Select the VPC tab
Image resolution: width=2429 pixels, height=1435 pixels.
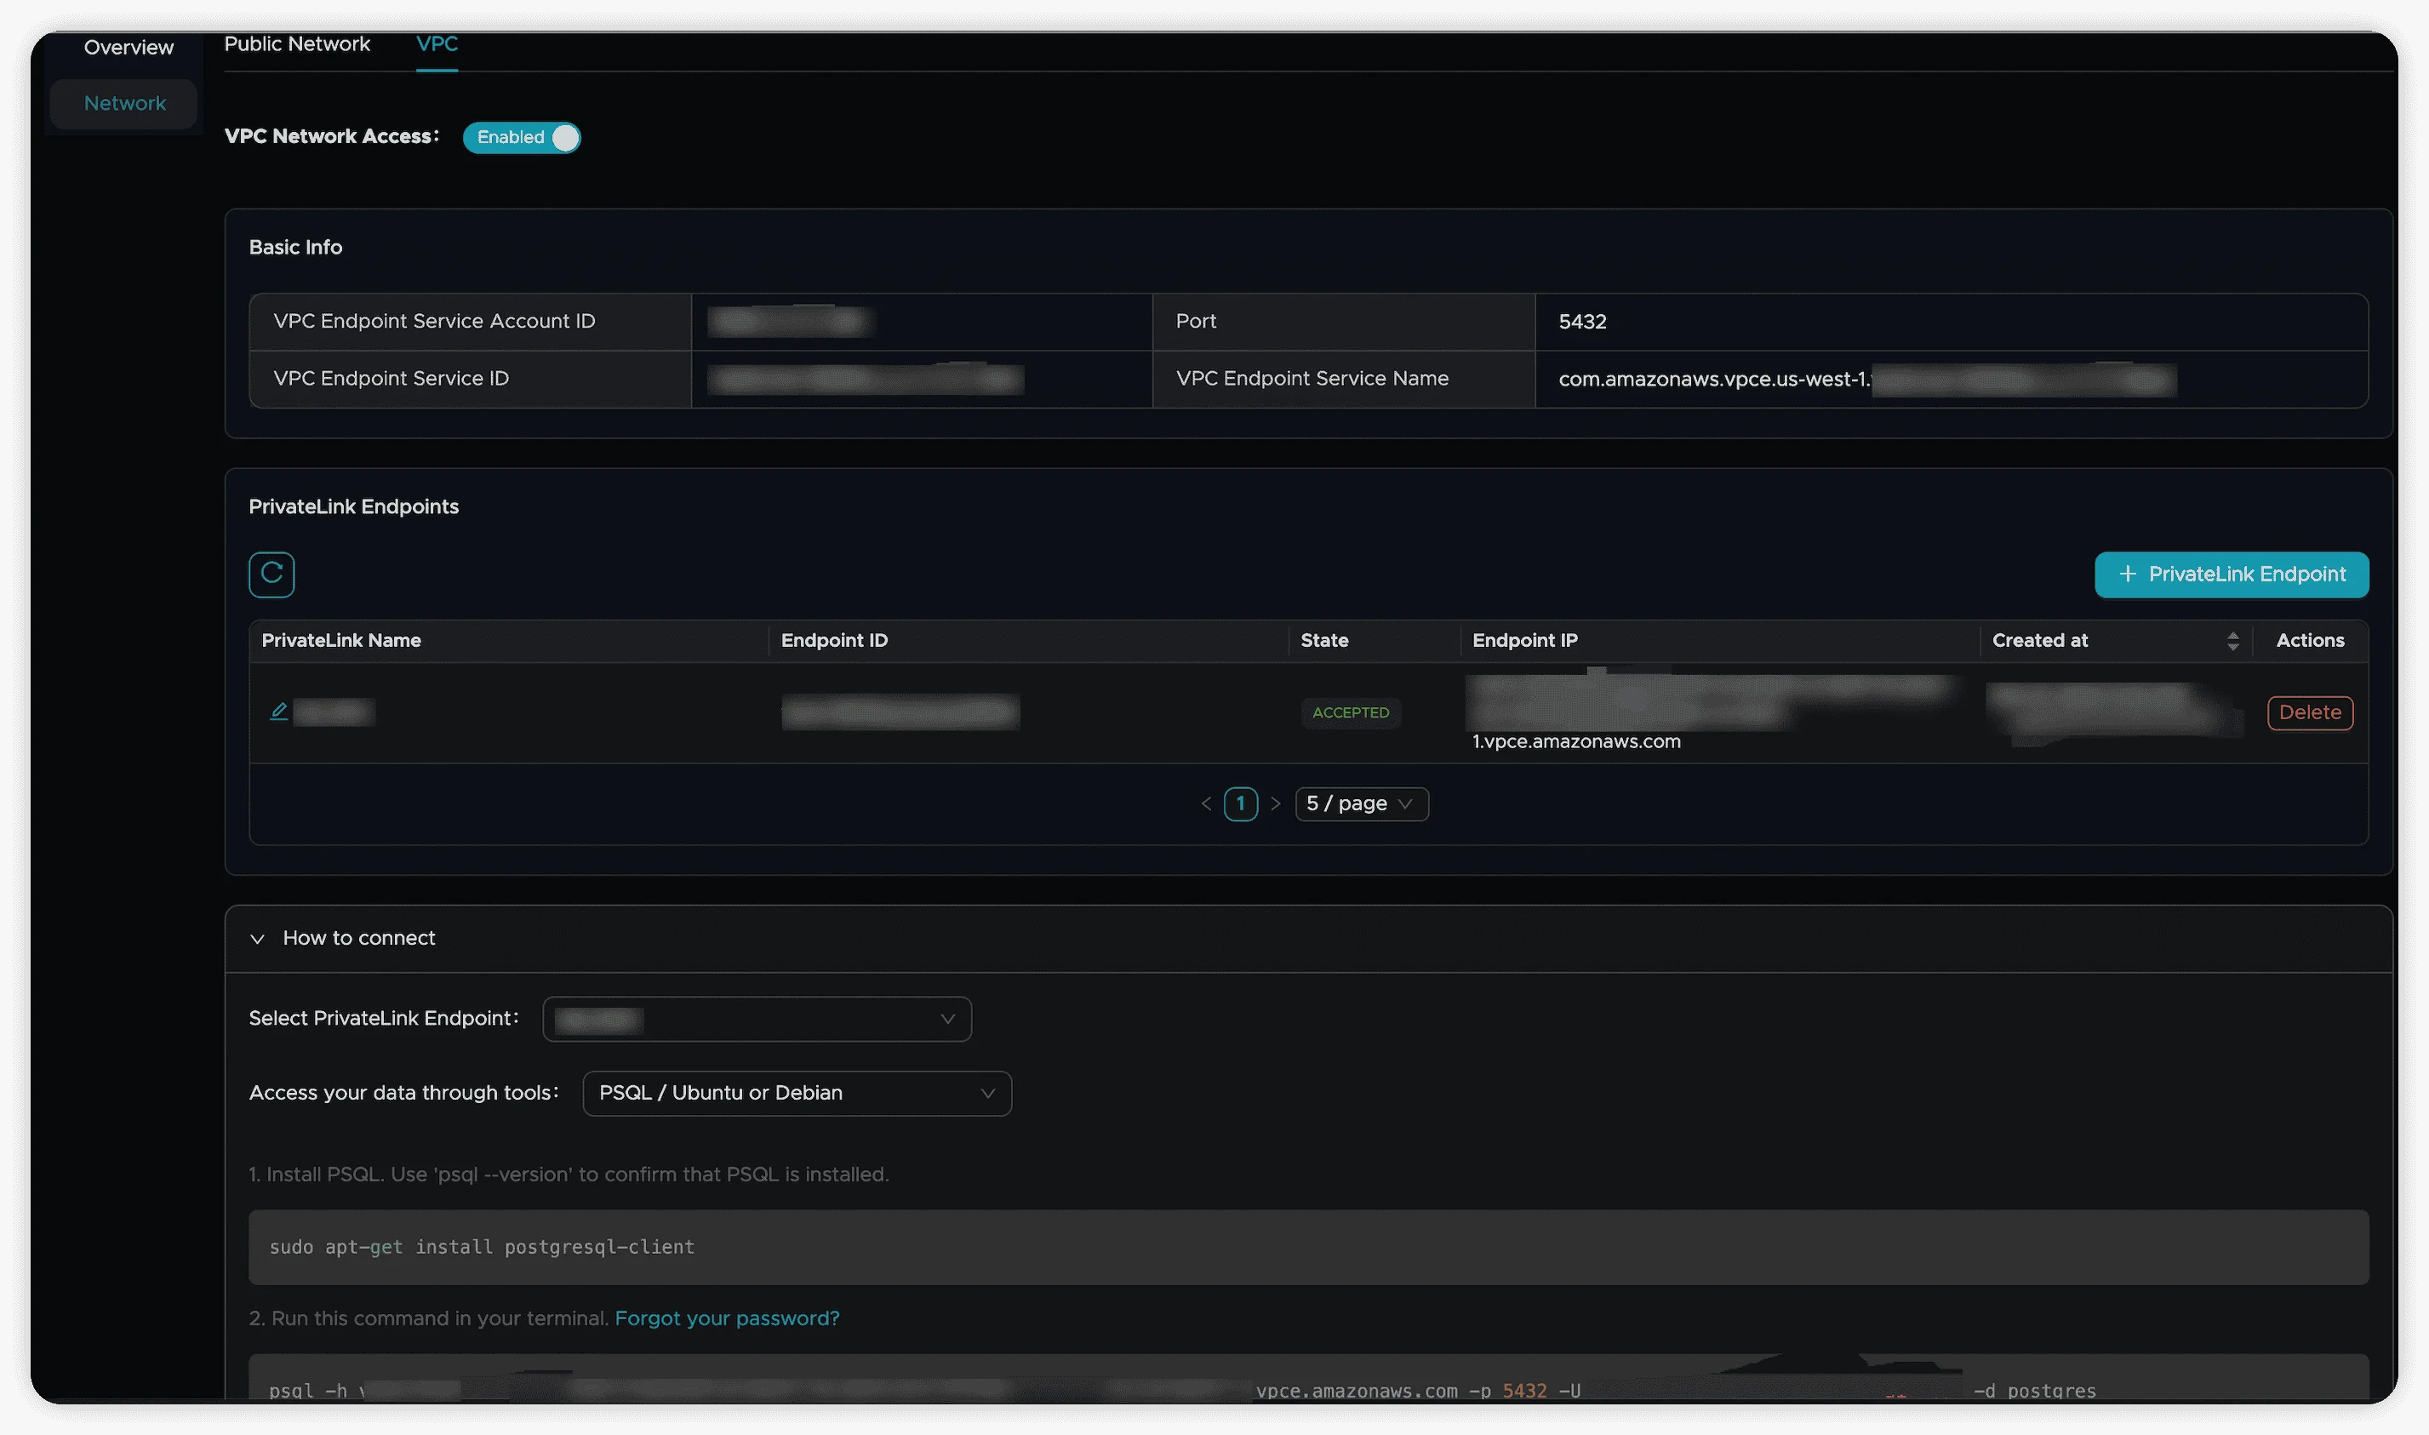(436, 44)
